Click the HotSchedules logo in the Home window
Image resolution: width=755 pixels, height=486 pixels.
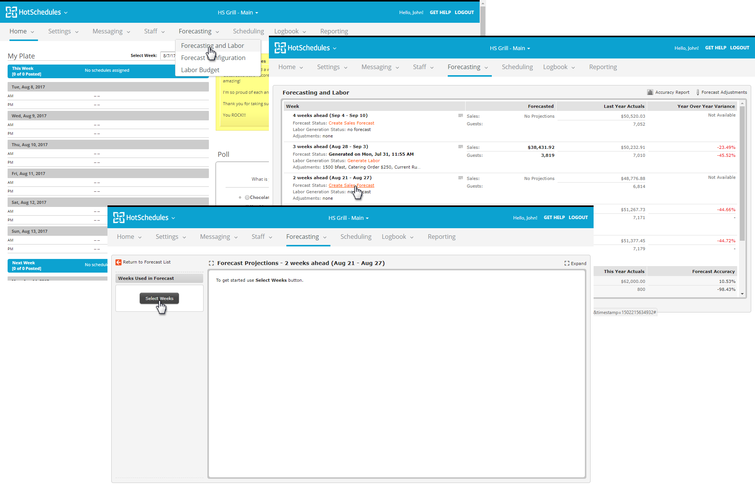33,12
